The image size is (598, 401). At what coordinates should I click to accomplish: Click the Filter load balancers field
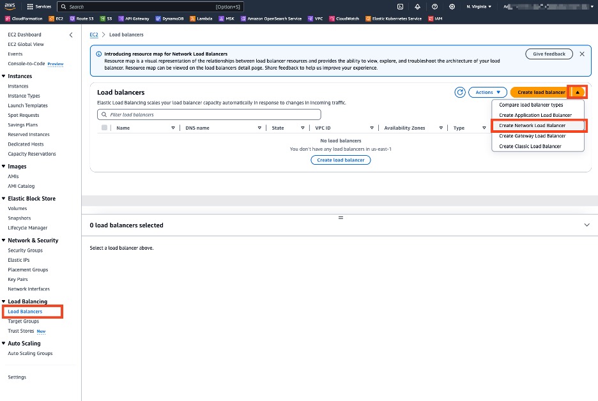(209, 115)
